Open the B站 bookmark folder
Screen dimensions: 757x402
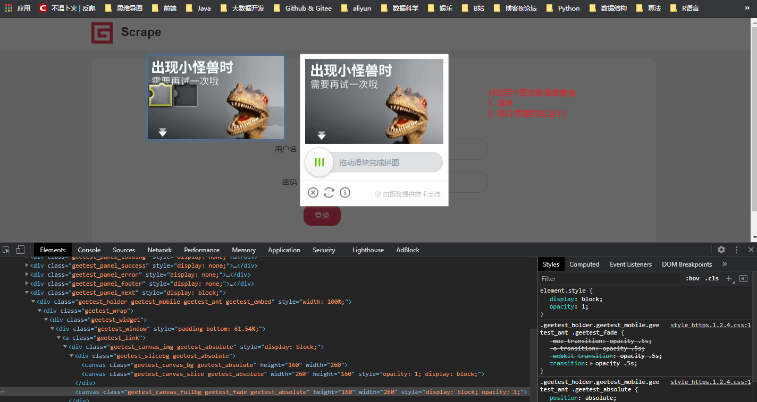point(473,8)
